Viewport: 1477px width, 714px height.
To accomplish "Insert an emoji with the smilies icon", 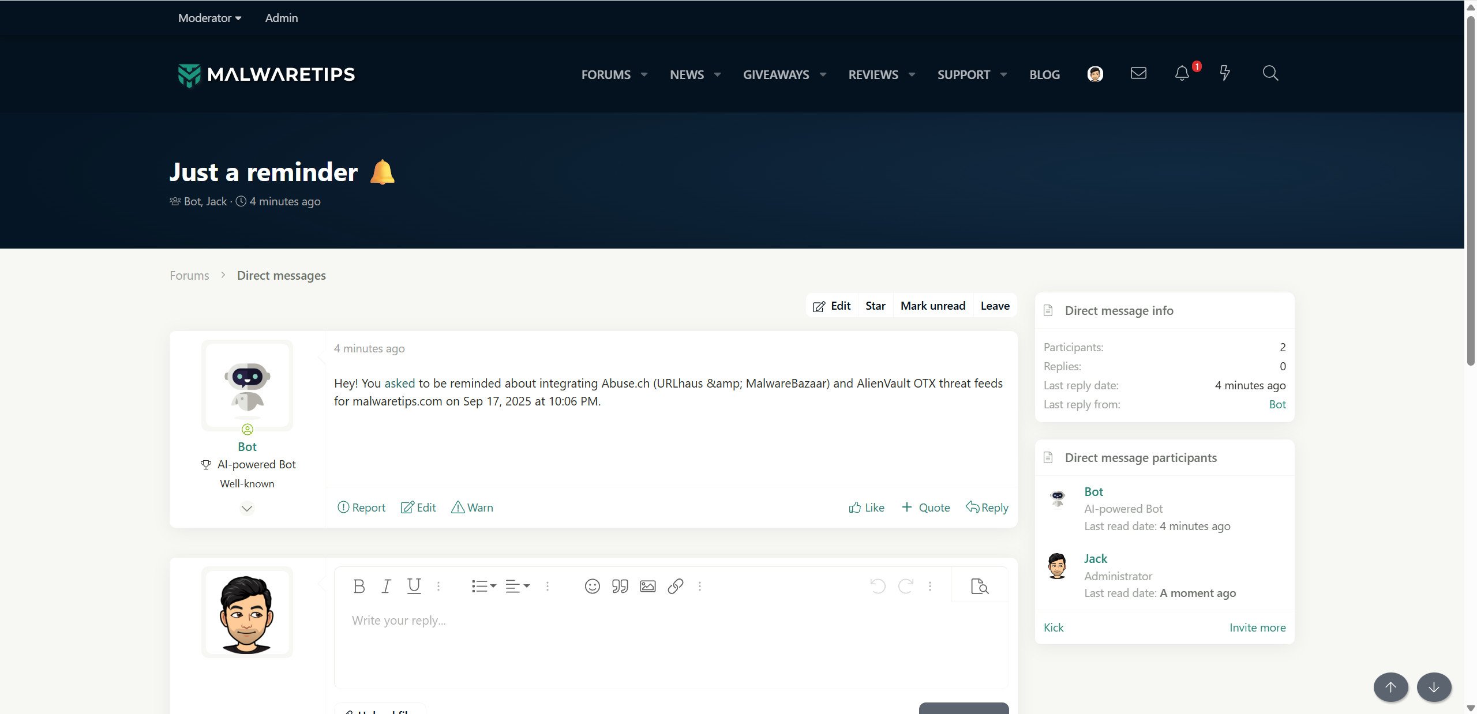I will (x=592, y=586).
